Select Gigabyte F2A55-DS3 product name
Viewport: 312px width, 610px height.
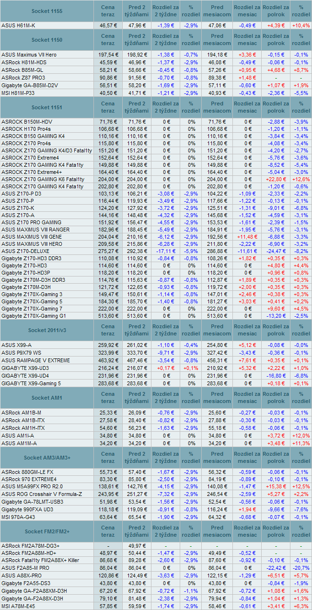(x=26, y=583)
